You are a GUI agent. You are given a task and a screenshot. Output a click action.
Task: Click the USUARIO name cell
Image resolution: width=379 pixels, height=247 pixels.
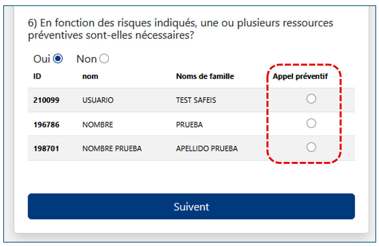click(x=98, y=100)
